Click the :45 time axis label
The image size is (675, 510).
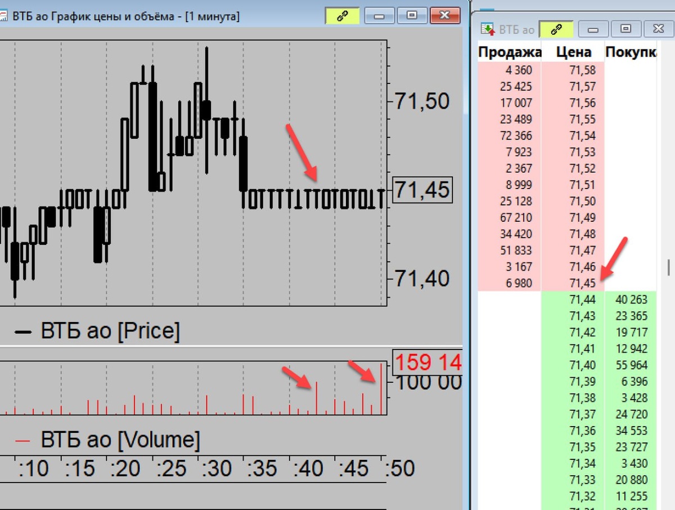[353, 468]
